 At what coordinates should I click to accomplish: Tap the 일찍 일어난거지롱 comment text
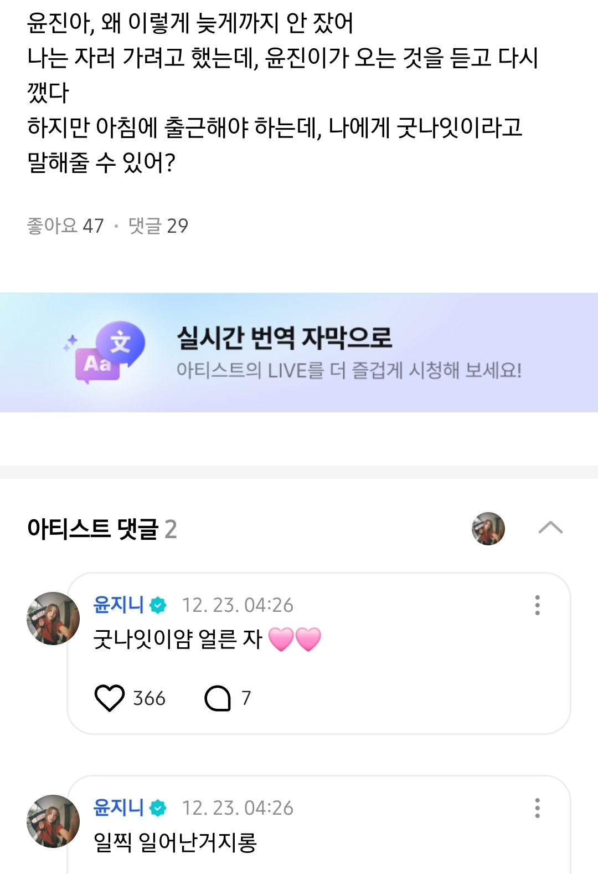tap(175, 842)
